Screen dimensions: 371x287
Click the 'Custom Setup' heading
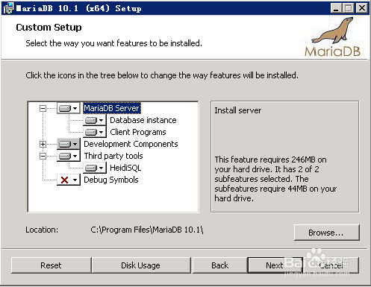coord(49,28)
